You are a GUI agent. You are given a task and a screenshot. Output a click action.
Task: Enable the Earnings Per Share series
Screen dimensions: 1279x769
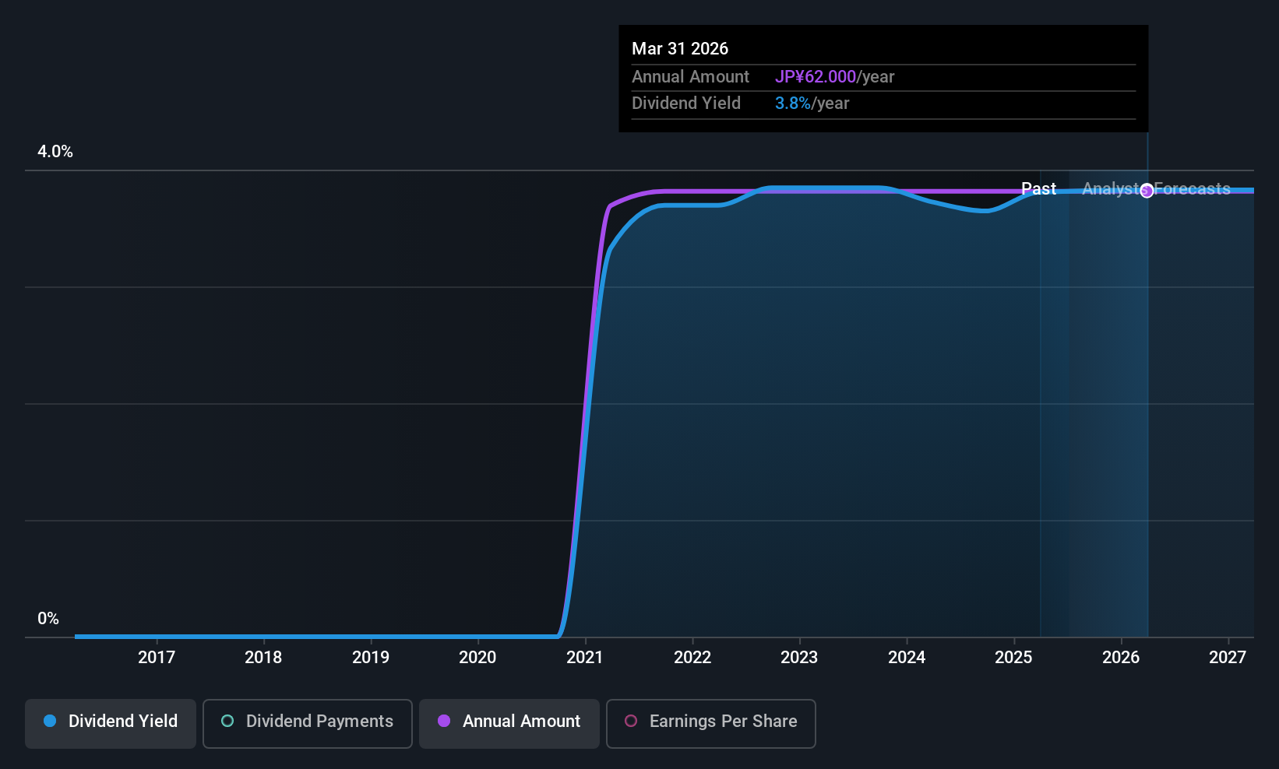point(711,724)
